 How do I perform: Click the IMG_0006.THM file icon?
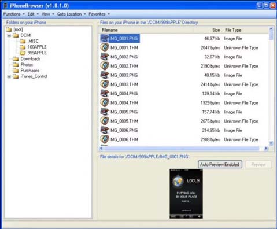coord(105,139)
